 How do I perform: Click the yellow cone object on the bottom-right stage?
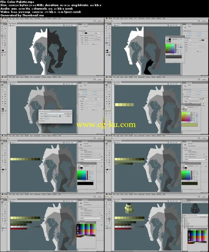pos(129,208)
